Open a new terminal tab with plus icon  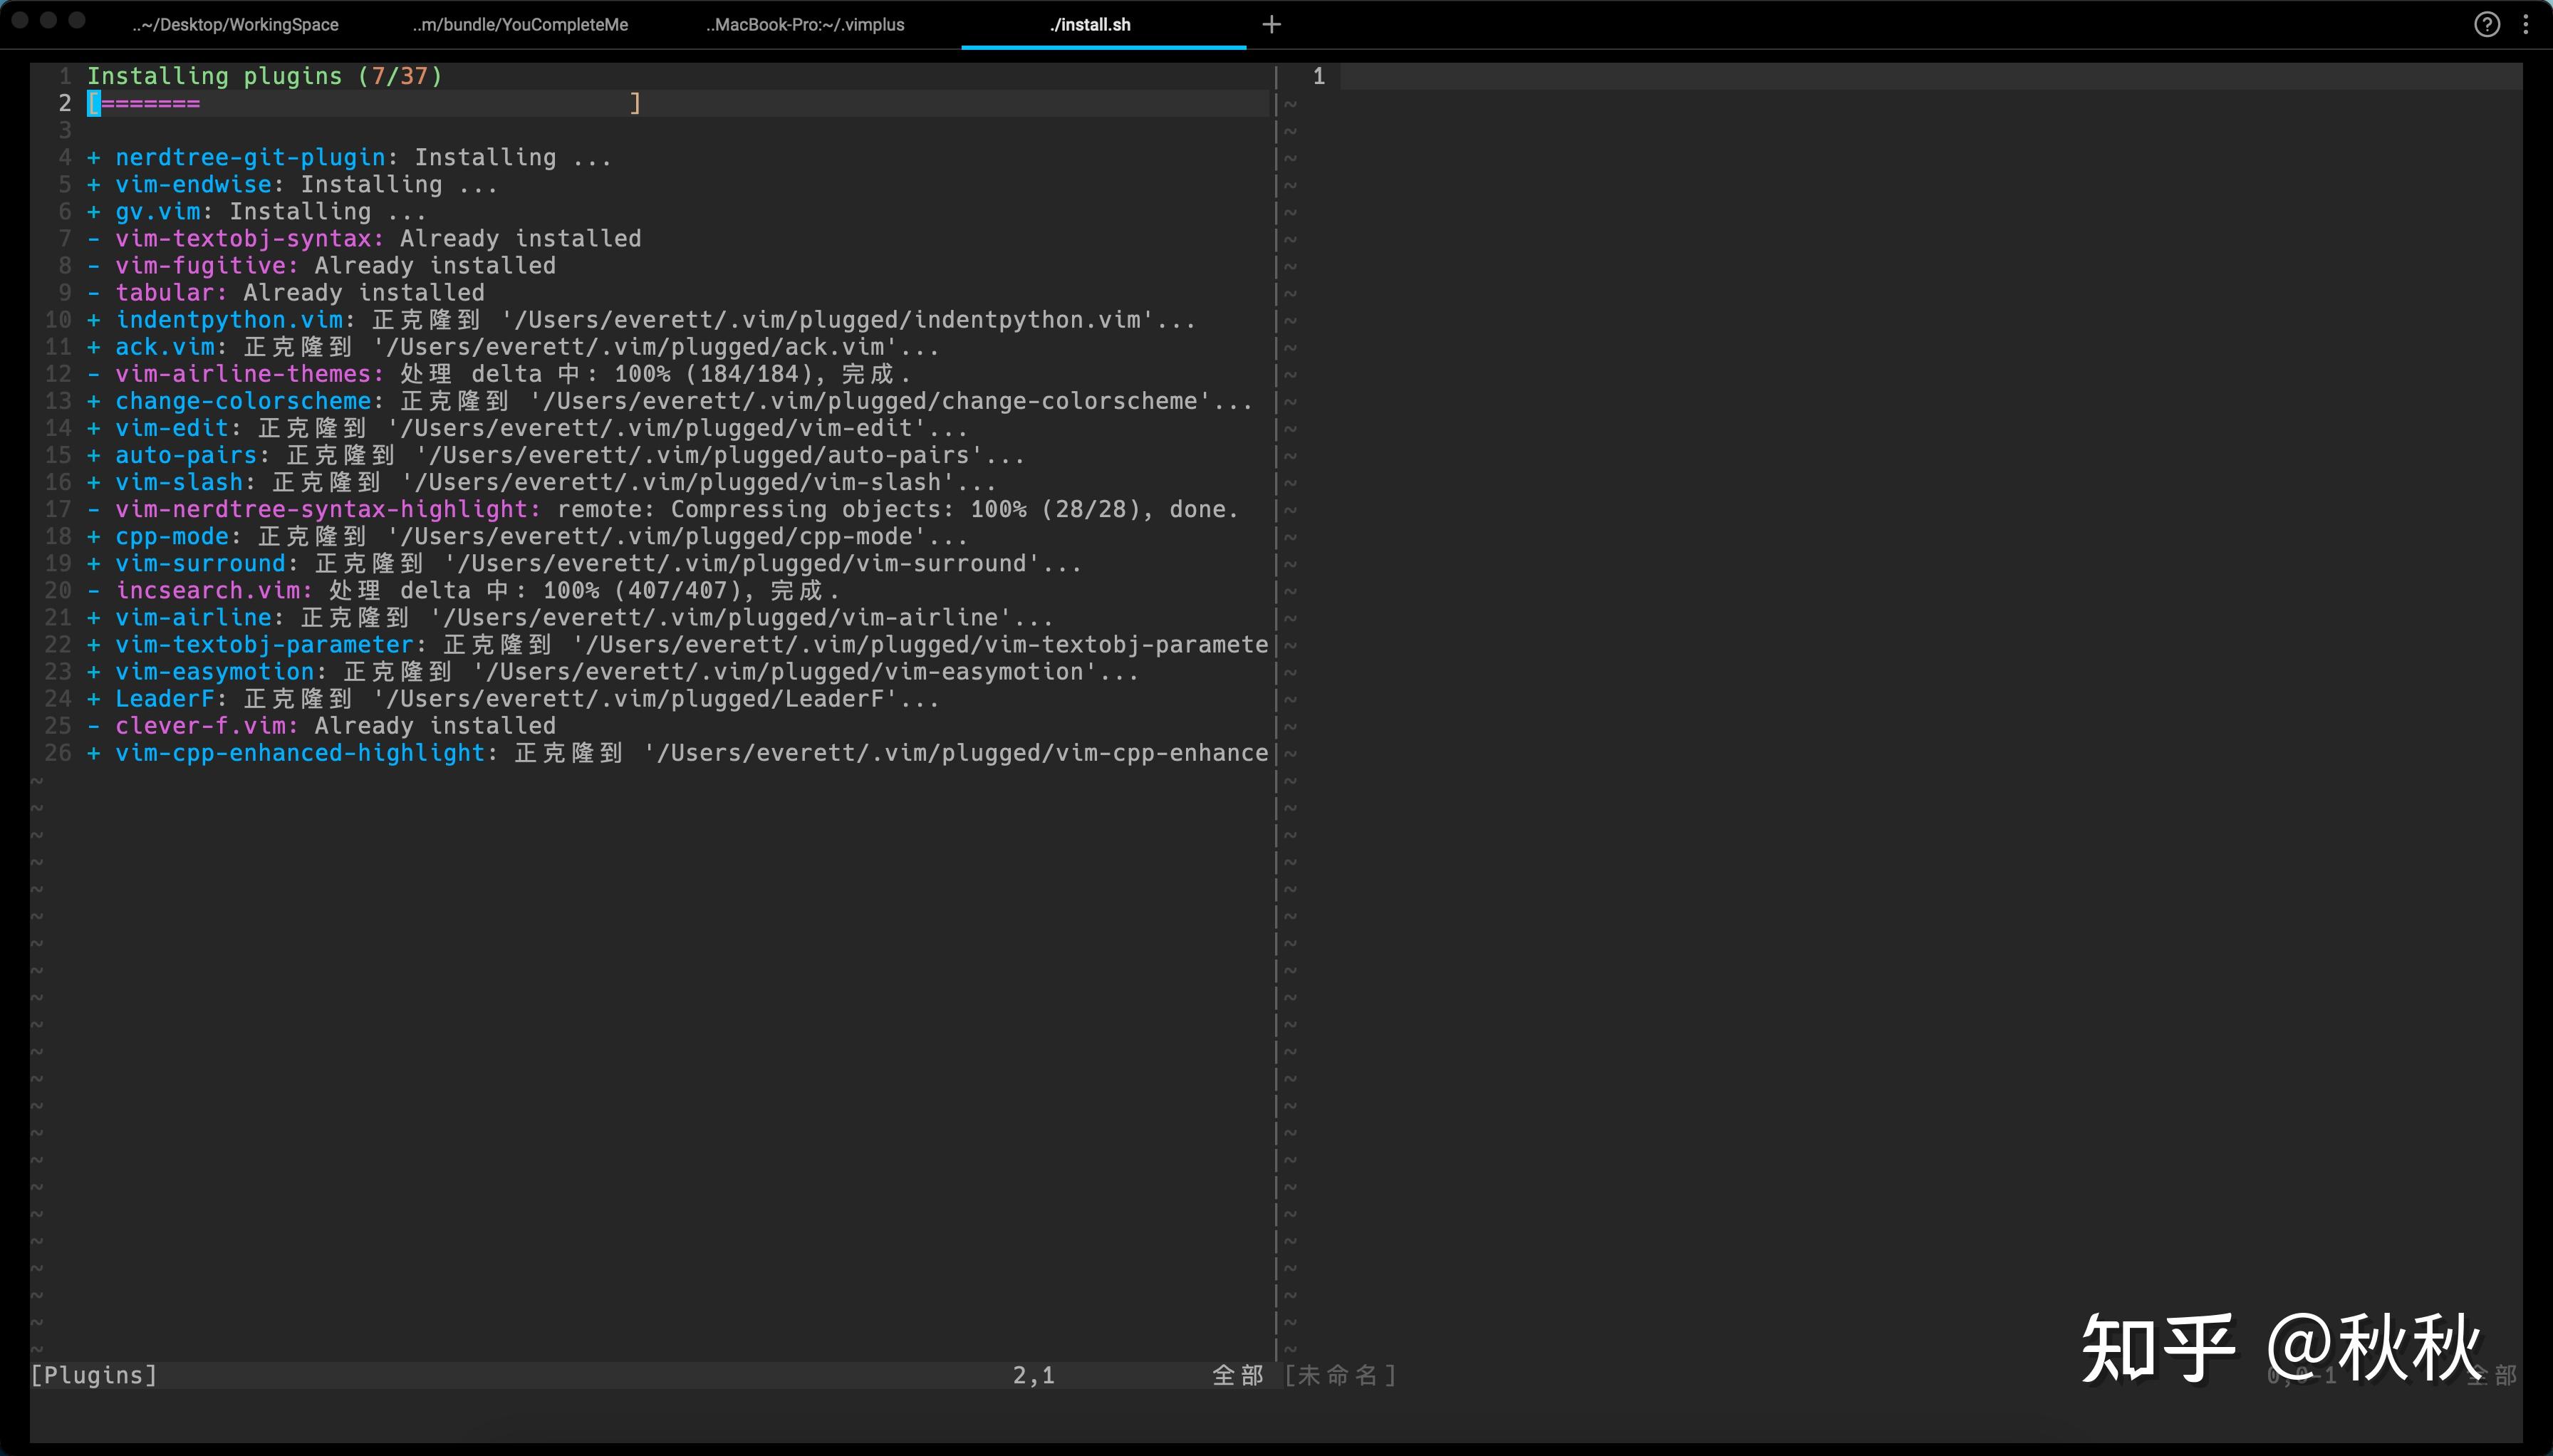click(1271, 24)
